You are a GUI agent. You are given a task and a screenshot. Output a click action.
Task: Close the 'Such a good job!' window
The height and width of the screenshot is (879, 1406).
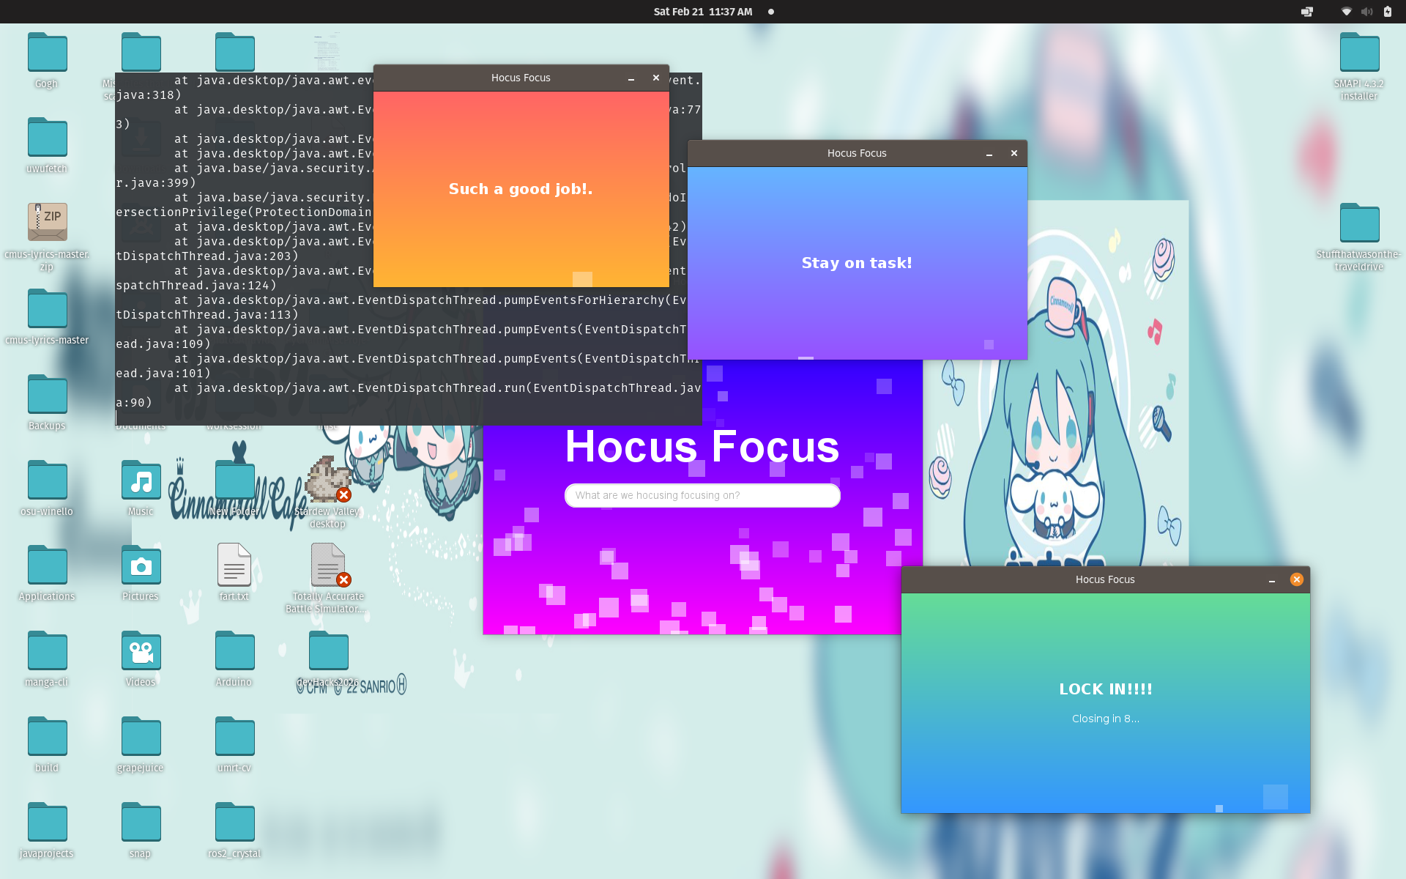[x=656, y=78]
